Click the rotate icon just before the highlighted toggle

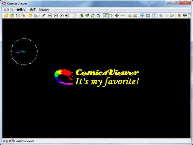click(x=98, y=15)
